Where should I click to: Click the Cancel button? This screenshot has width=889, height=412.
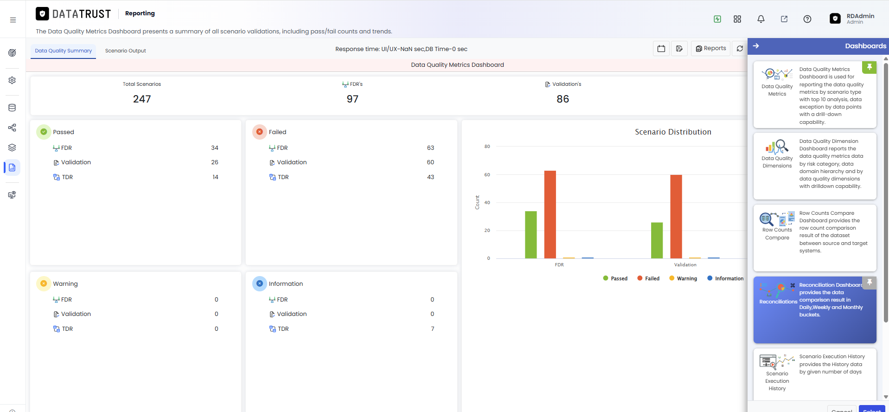[x=842, y=409]
